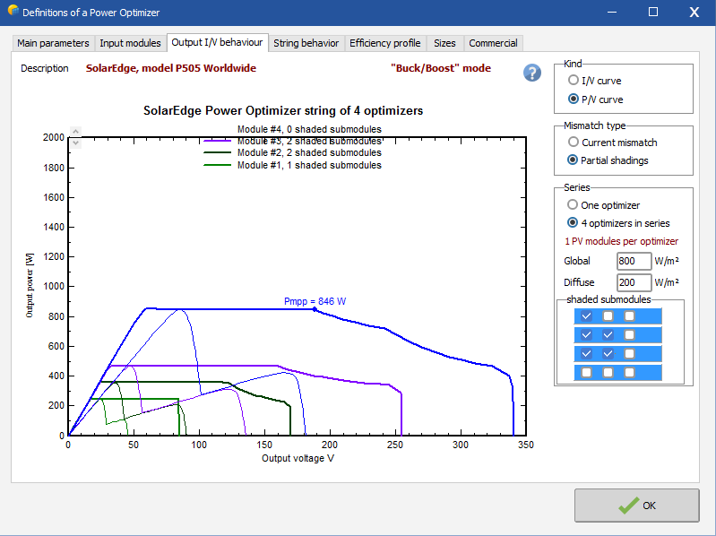
Task: Click 1 PV modules per optimizer text
Action: point(622,241)
